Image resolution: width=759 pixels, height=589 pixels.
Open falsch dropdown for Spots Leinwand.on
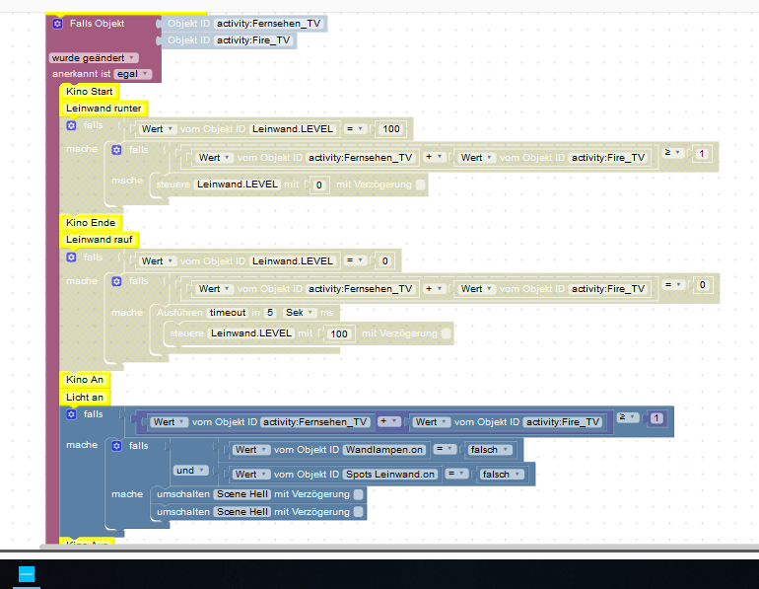click(x=502, y=475)
